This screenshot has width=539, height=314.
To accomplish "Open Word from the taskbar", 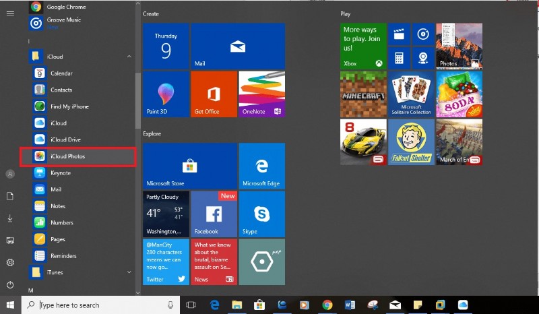I will (x=350, y=305).
